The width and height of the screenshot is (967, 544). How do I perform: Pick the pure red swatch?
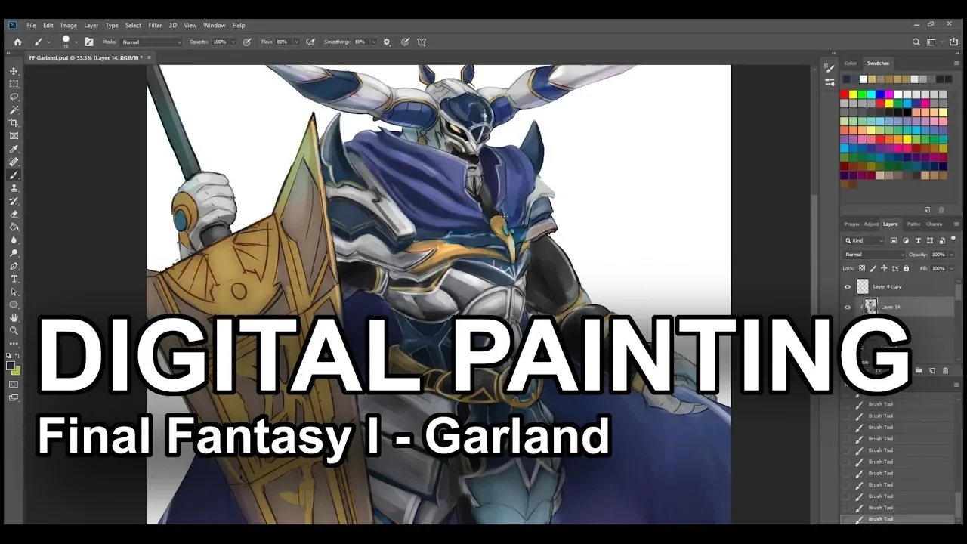click(845, 94)
